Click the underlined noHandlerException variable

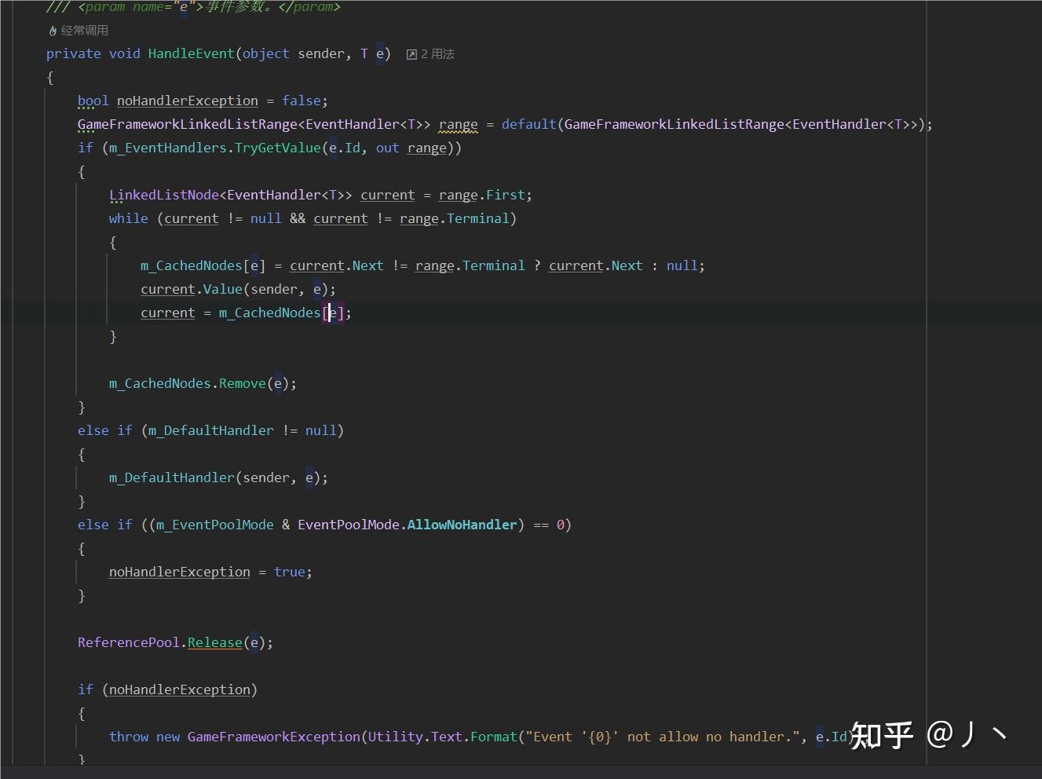[187, 101]
